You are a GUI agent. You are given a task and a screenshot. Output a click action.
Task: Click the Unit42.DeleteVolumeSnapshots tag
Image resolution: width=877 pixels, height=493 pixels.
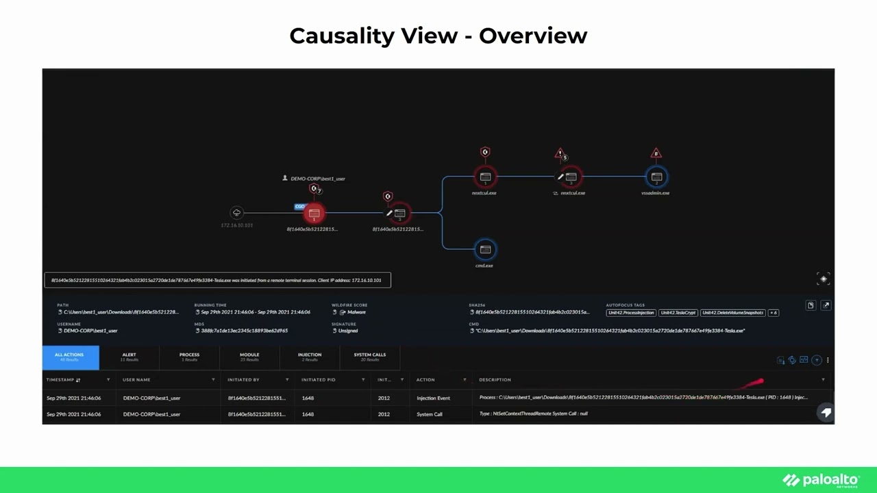[733, 313]
